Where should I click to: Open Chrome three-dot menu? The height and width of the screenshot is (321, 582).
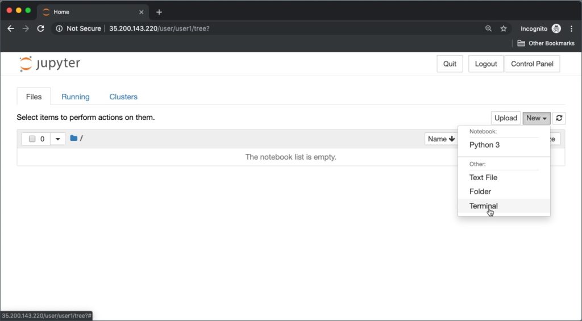click(x=571, y=28)
